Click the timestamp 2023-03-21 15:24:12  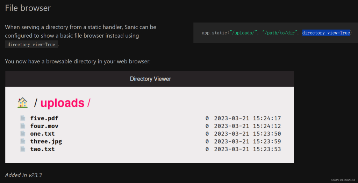tap(248, 126)
